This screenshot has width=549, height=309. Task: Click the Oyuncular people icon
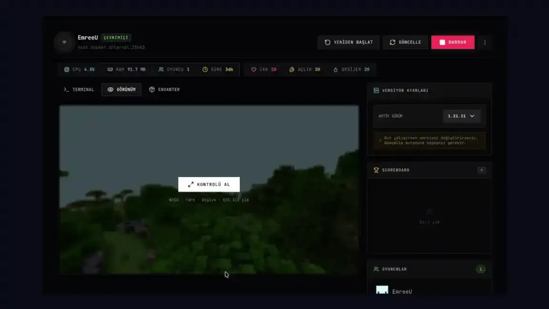[376, 269]
